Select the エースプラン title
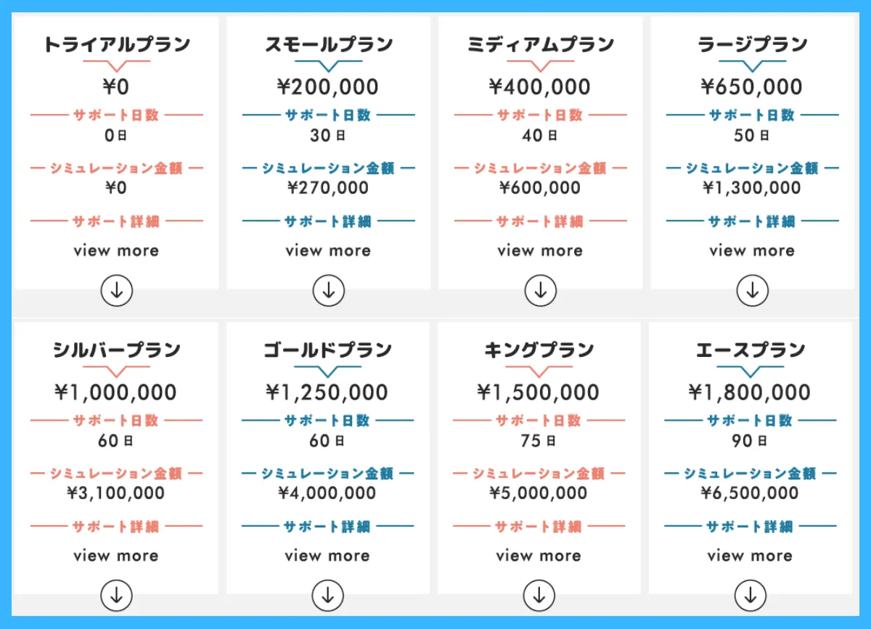This screenshot has width=871, height=629. point(750,350)
